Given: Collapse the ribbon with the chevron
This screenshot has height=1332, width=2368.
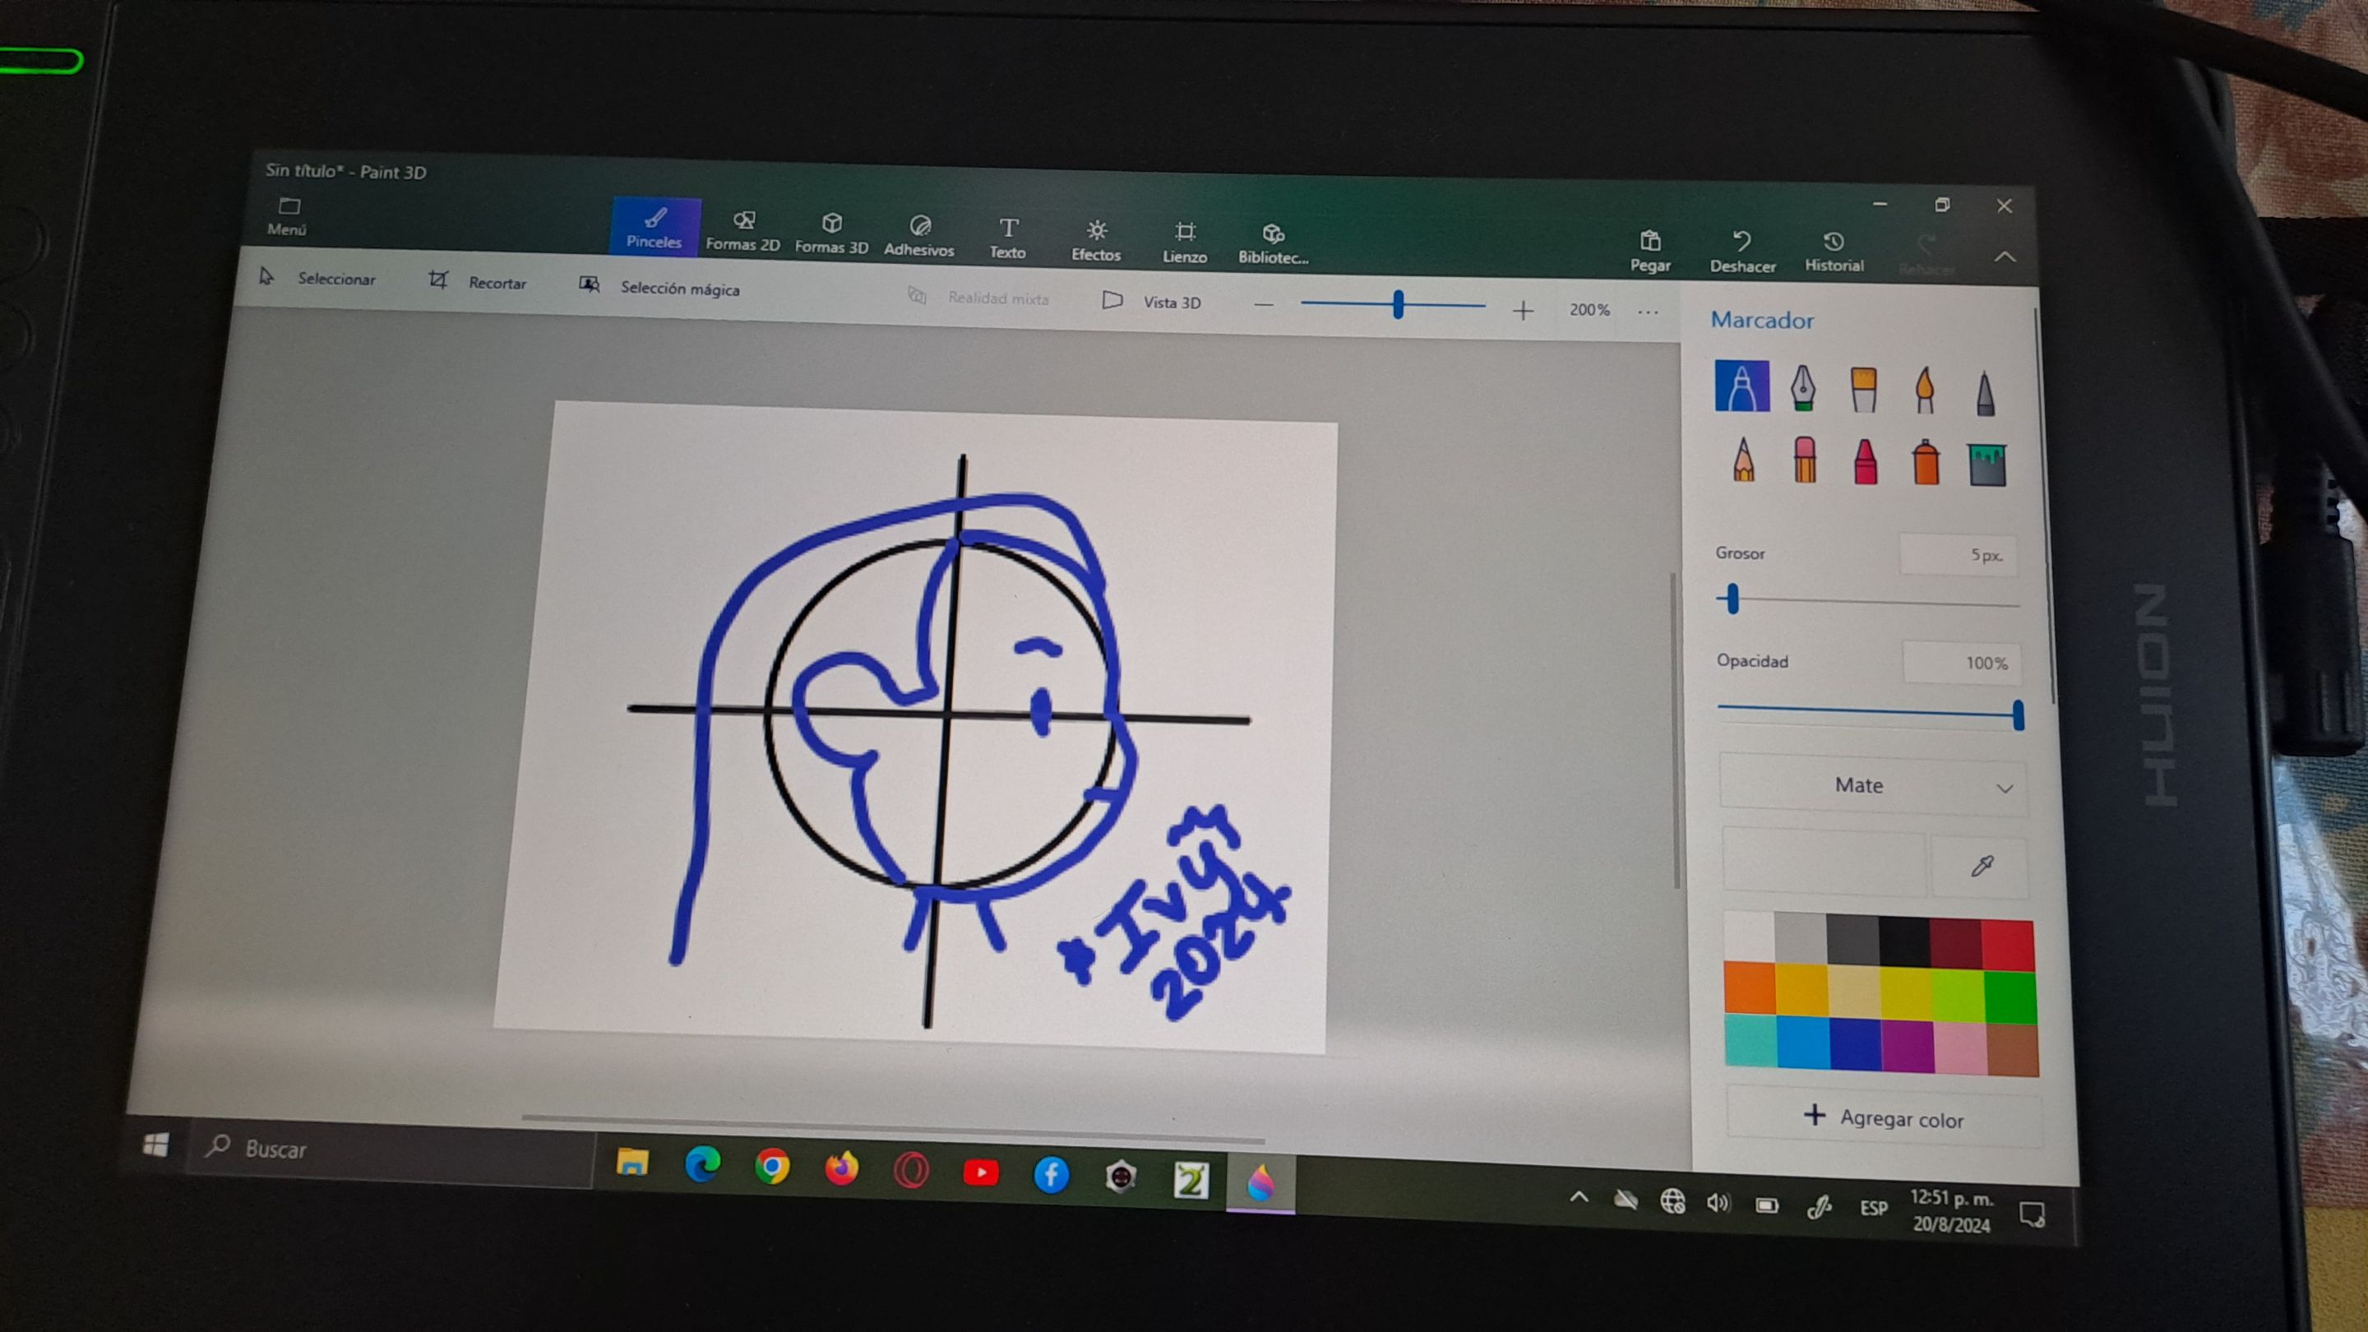Looking at the screenshot, I should click(x=2005, y=257).
